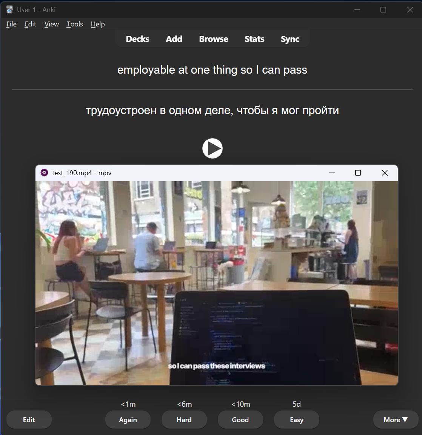
Task: Click the mpv video frame showing the cafe
Action: [x=217, y=283]
